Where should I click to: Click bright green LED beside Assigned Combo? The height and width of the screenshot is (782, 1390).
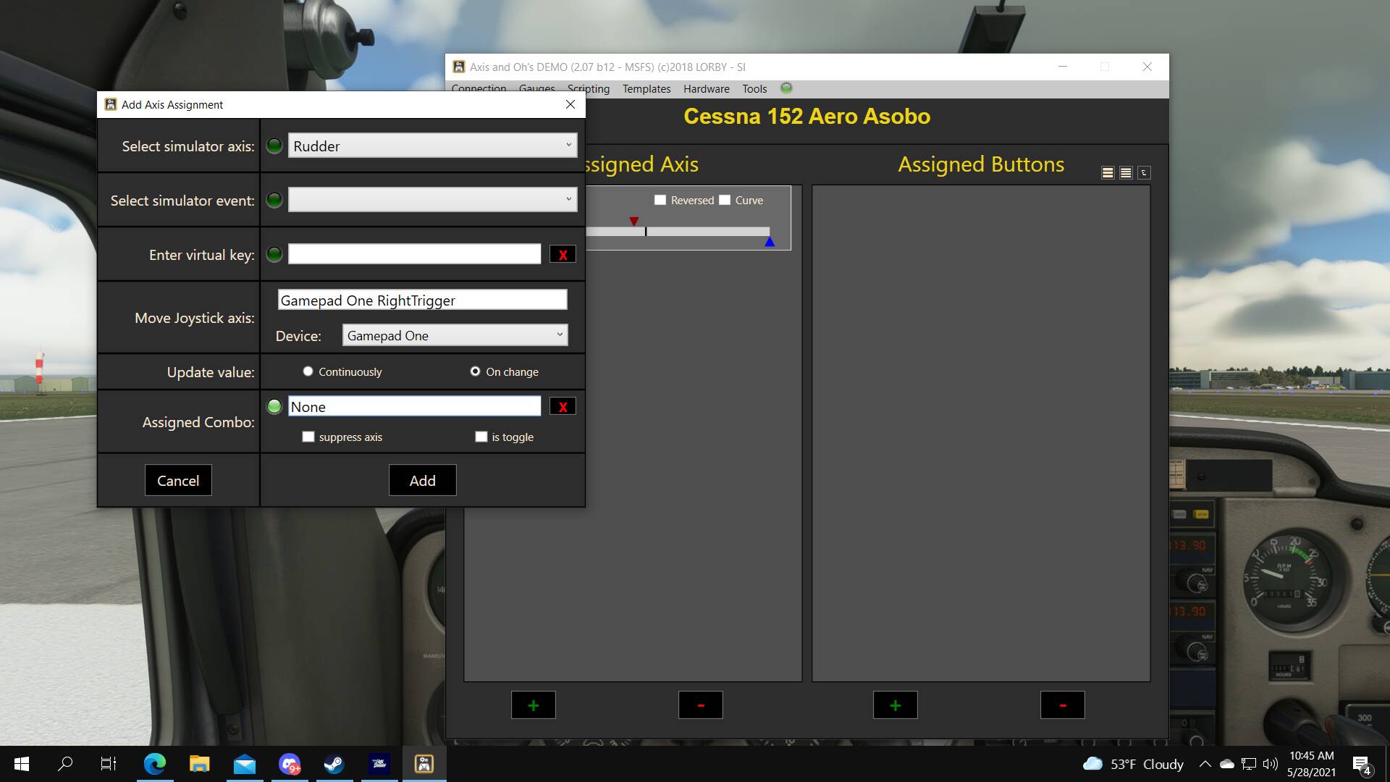pyautogui.click(x=274, y=406)
